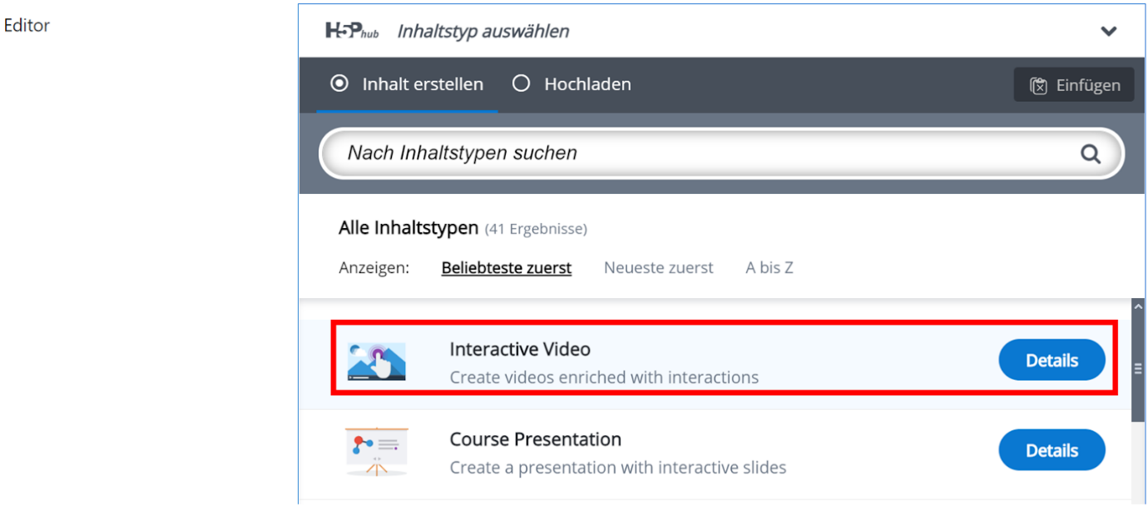Click the clipboard icon on Einfügen

point(1039,84)
